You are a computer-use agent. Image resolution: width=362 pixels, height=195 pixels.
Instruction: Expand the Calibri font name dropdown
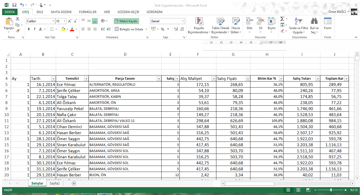[x=53, y=21]
